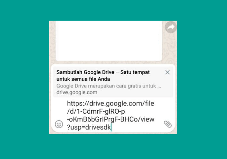Focus the message input containing the Drive URL
227x159 pixels.
tap(111, 115)
